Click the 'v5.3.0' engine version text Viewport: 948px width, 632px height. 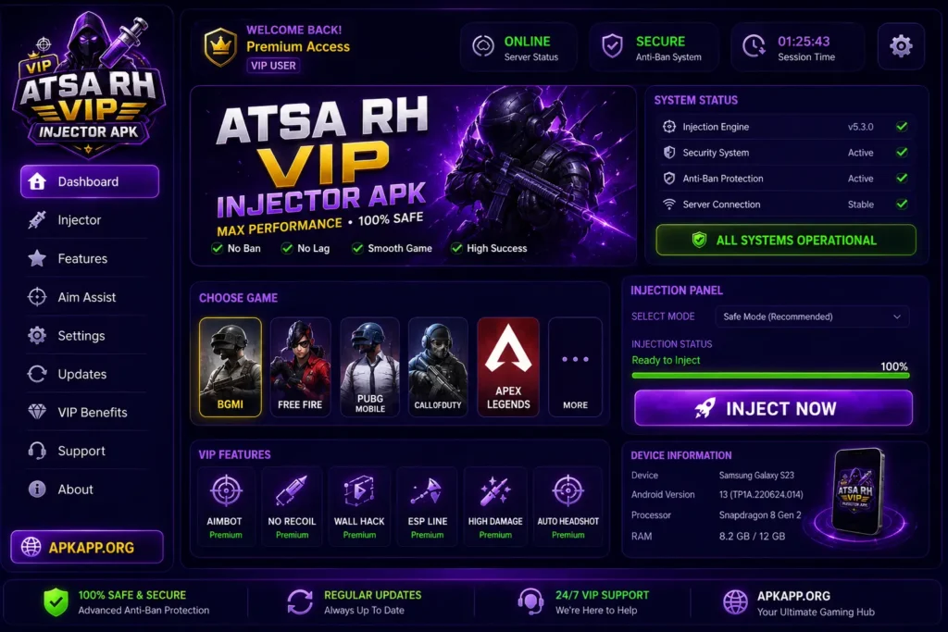point(860,127)
